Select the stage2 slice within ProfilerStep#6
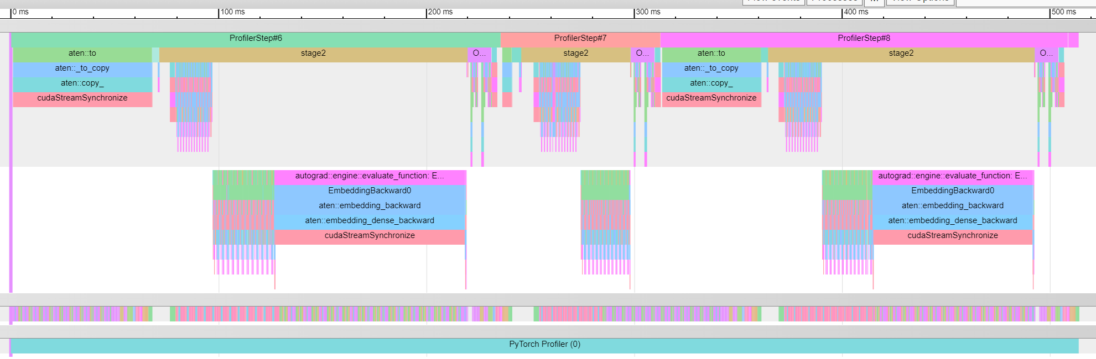 (x=313, y=54)
